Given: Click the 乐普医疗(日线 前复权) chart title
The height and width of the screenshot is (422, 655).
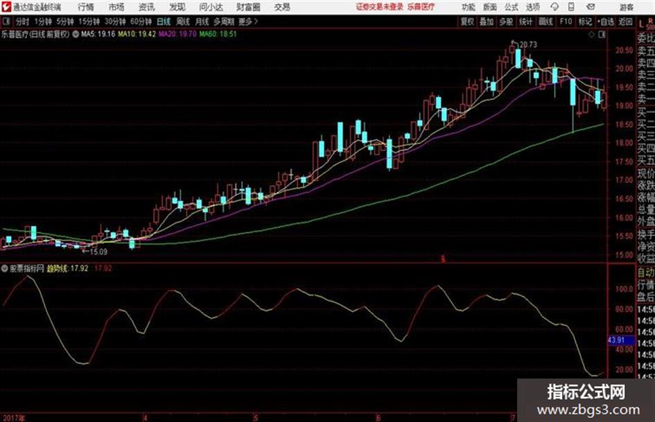Looking at the screenshot, I should coord(35,34).
